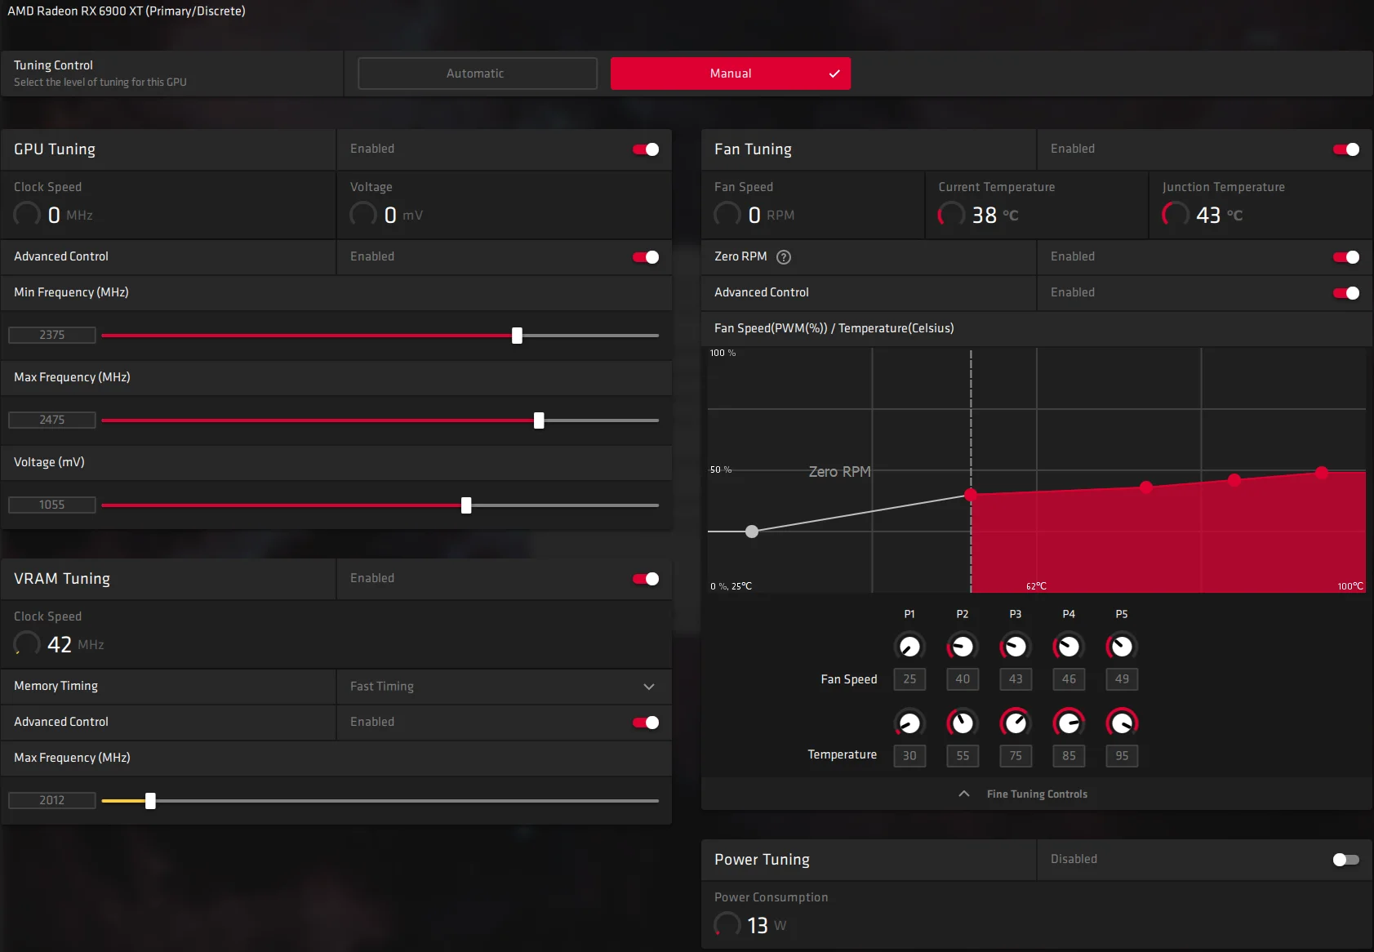This screenshot has height=952, width=1374.
Task: Click the P1 fan speed dial knob
Action: pos(909,647)
